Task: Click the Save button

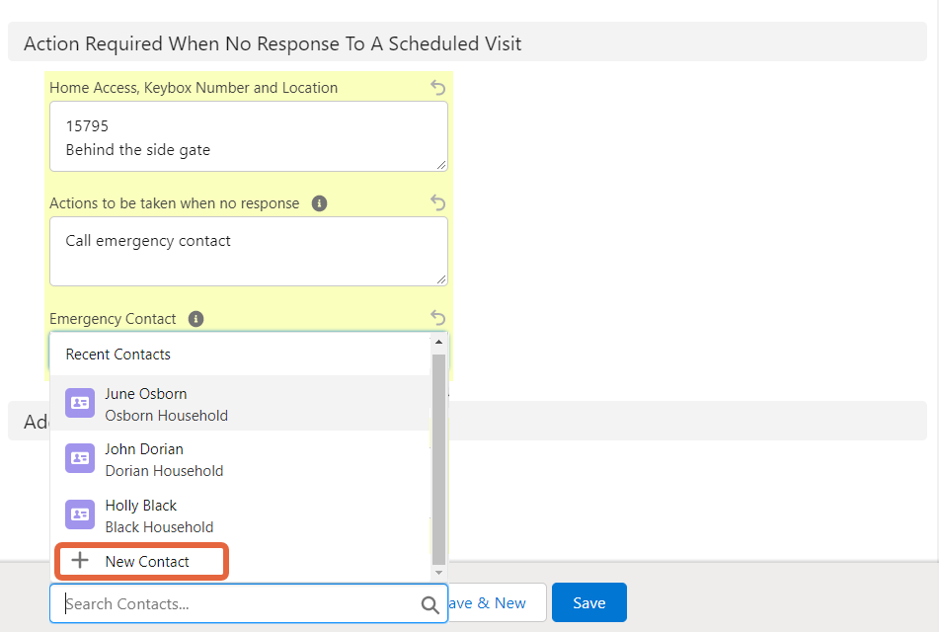Action: (x=589, y=602)
